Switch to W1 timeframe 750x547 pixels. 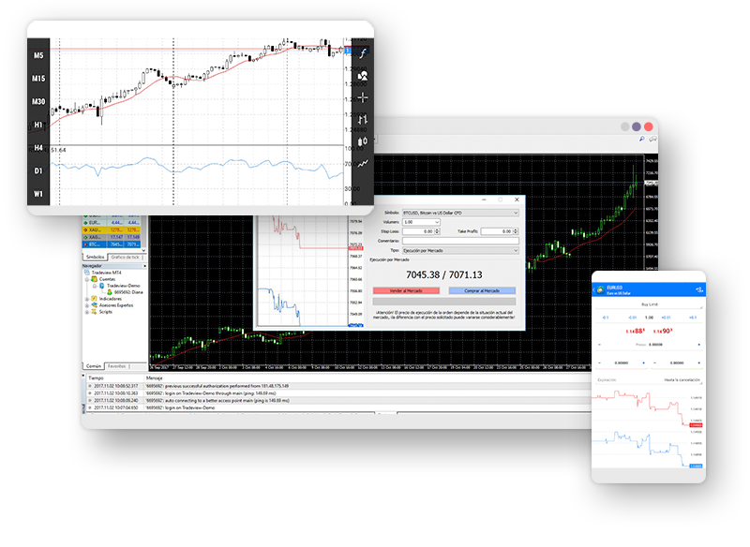38,194
